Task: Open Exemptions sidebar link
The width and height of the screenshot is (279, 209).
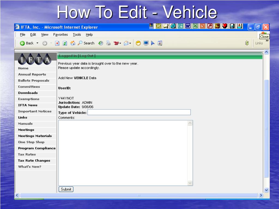Action: [29, 99]
